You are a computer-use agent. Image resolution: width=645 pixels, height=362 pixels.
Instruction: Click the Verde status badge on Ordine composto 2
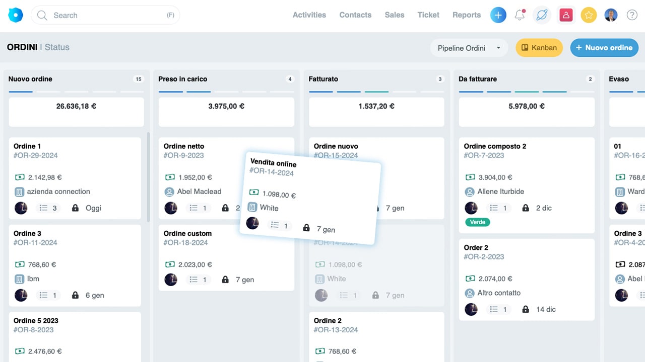click(x=477, y=222)
